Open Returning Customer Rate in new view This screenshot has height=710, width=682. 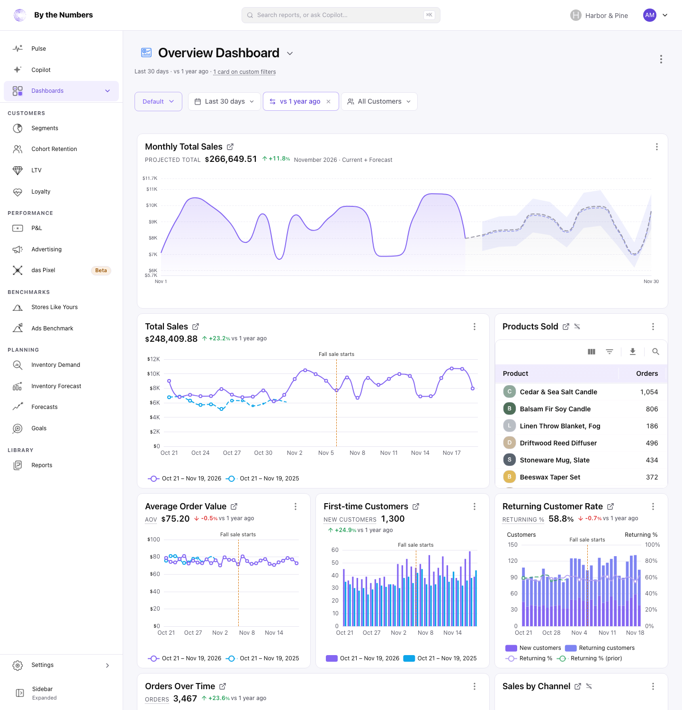(610, 506)
